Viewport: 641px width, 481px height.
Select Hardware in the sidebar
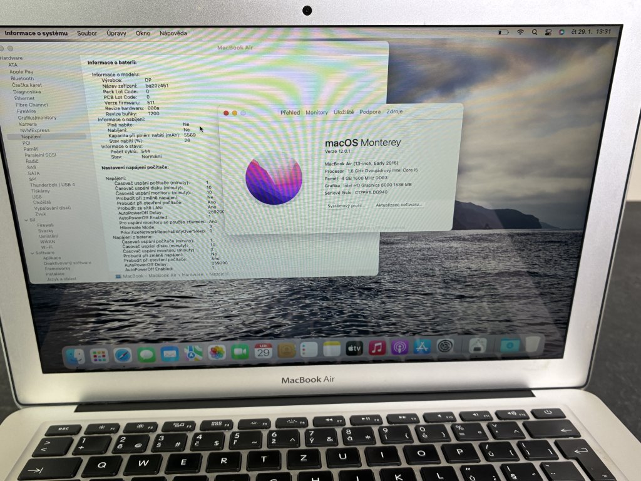coord(11,58)
